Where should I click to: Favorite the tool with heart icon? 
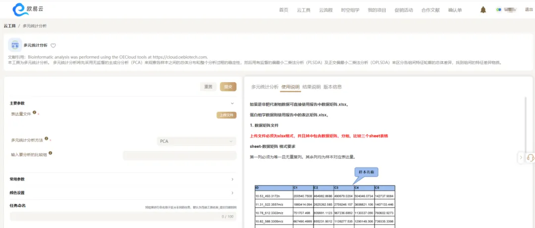[53, 46]
